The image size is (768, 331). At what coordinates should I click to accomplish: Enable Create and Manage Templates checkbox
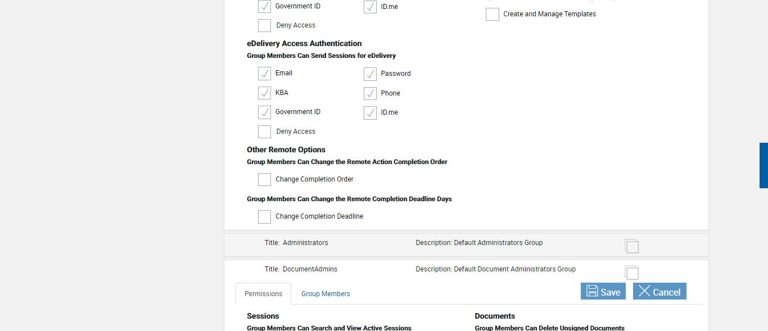[493, 15]
